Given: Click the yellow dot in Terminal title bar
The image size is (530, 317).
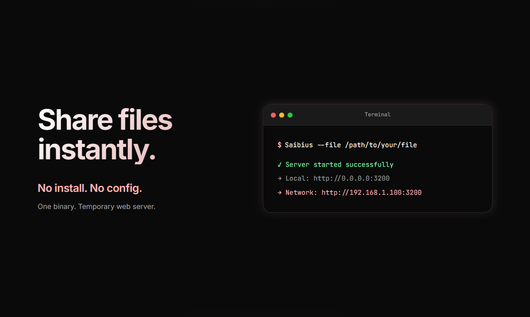Looking at the screenshot, I should pyautogui.click(x=282, y=115).
